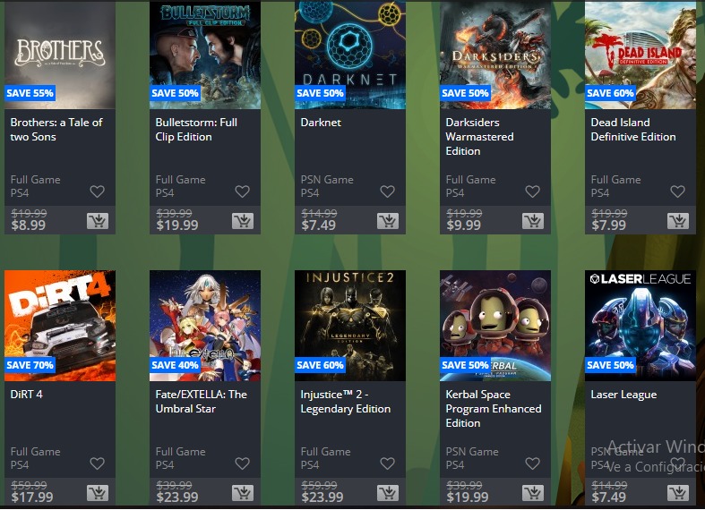Open the Laser League cover thumbnail

point(641,326)
